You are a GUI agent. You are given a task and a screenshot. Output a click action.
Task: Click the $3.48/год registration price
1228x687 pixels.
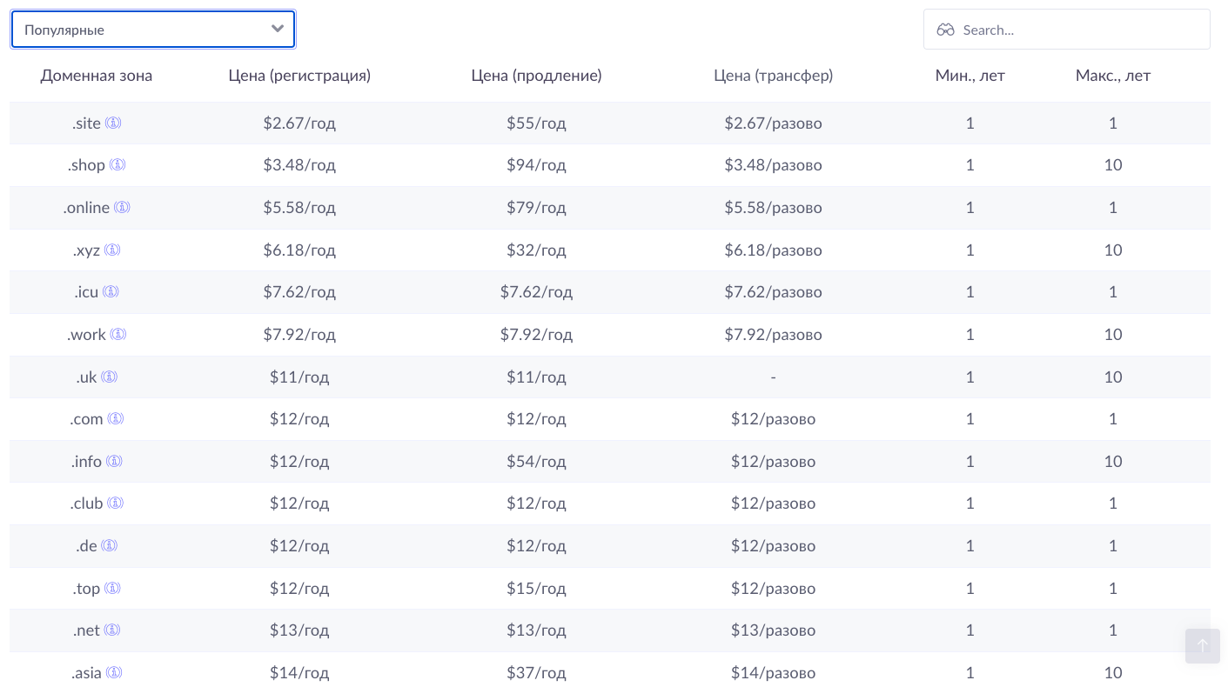pos(299,165)
